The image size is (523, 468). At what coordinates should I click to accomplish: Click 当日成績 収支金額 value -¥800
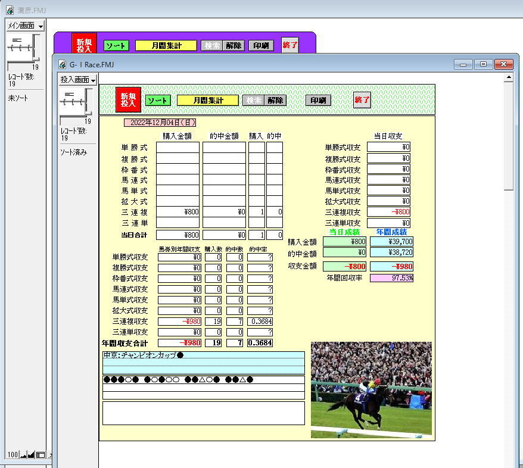coord(344,266)
